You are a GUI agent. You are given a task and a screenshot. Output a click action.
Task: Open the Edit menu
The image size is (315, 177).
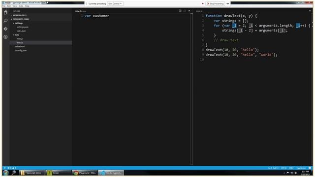9,6
